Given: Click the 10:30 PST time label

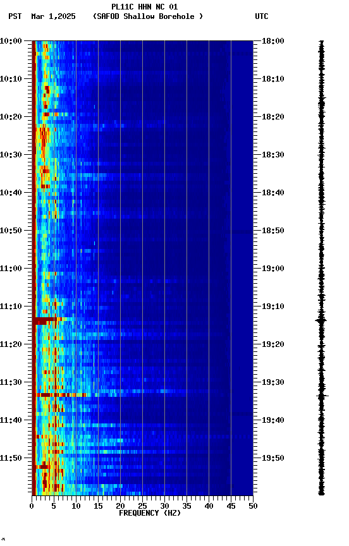Looking at the screenshot, I should (11, 155).
